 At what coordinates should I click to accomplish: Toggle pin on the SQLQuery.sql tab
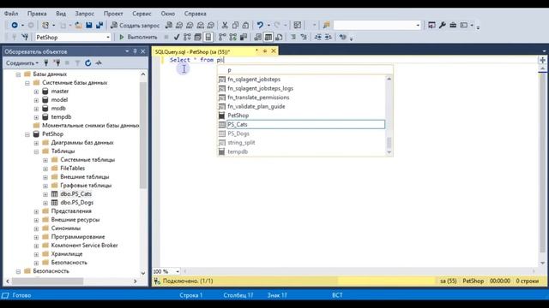(265, 51)
